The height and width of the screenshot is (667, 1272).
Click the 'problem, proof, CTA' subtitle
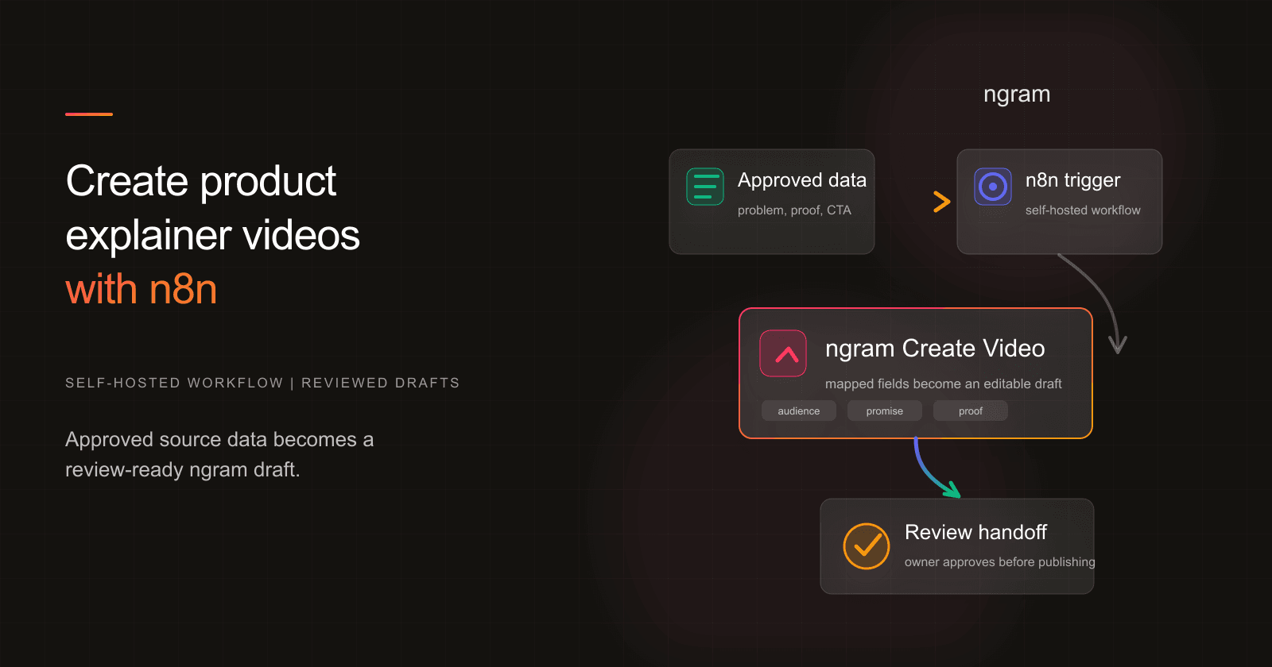[x=794, y=210]
